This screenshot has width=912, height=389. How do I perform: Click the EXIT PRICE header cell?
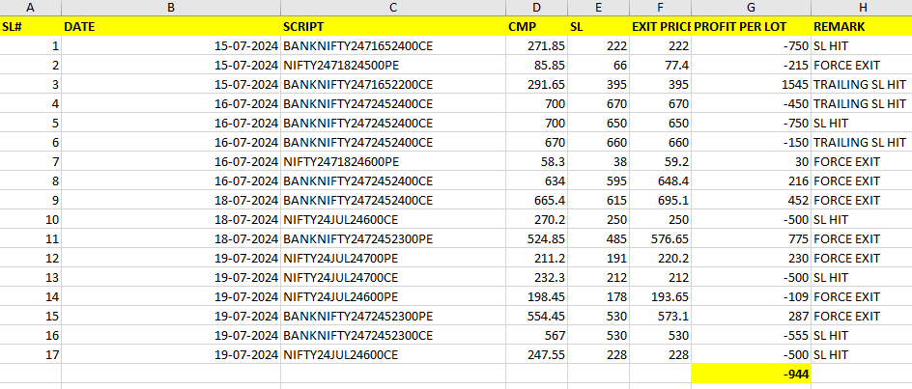coord(660,27)
